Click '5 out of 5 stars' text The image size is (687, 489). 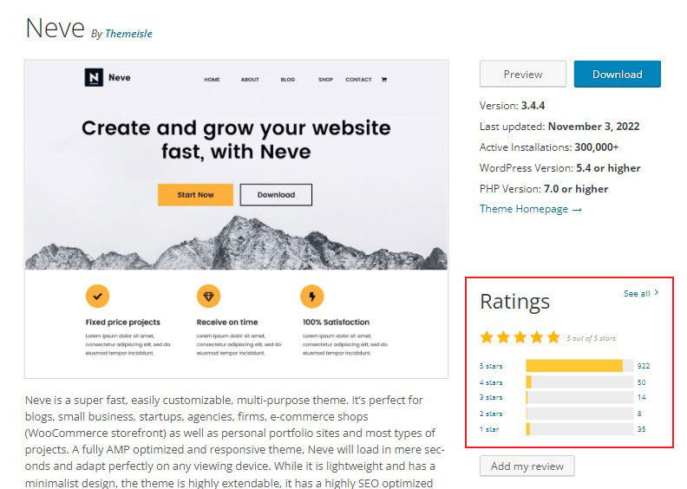click(592, 338)
